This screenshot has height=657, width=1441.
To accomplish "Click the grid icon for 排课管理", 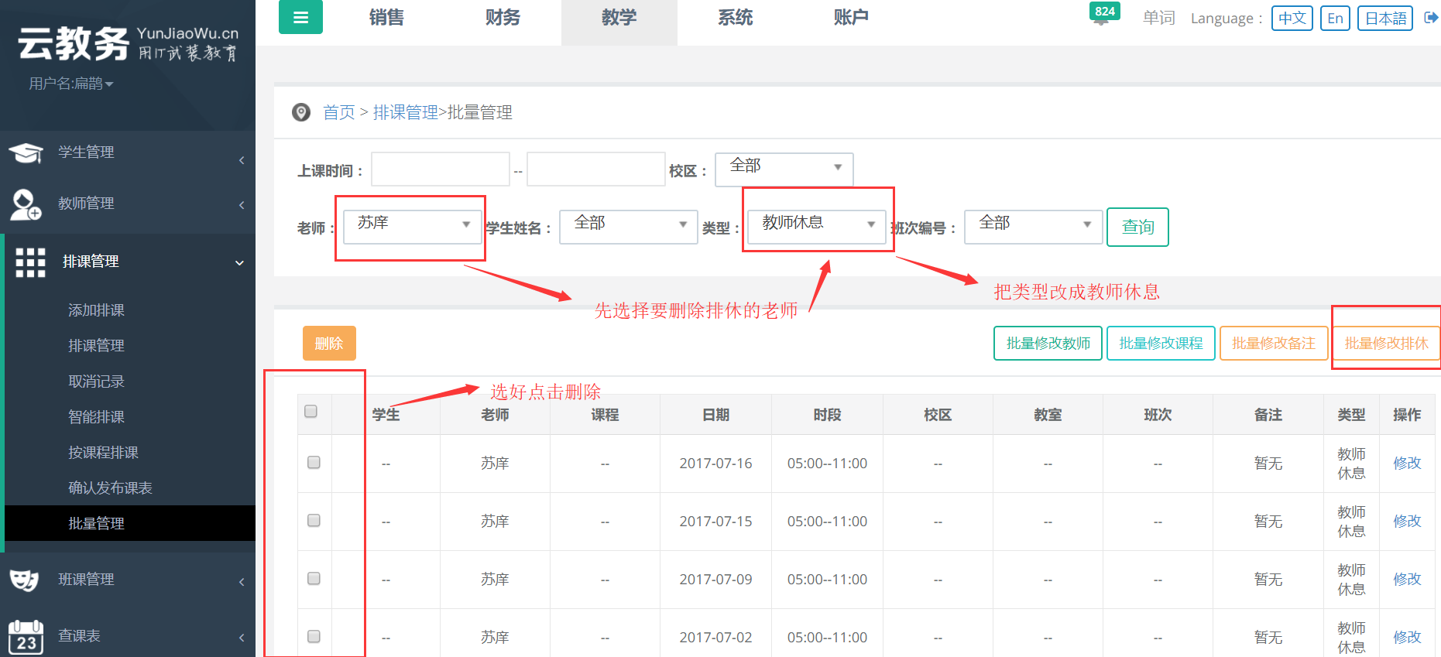I will tap(31, 262).
